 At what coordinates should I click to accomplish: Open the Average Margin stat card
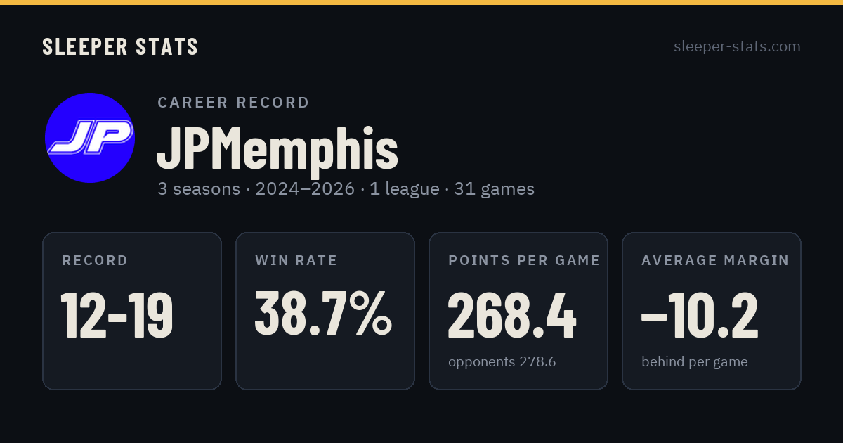712,311
